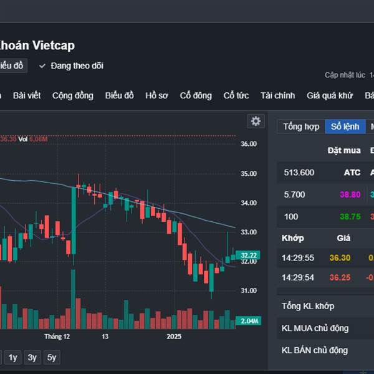Screen dimensions: 374x374
Task: Click the 38.75 bid price
Action: (350, 216)
